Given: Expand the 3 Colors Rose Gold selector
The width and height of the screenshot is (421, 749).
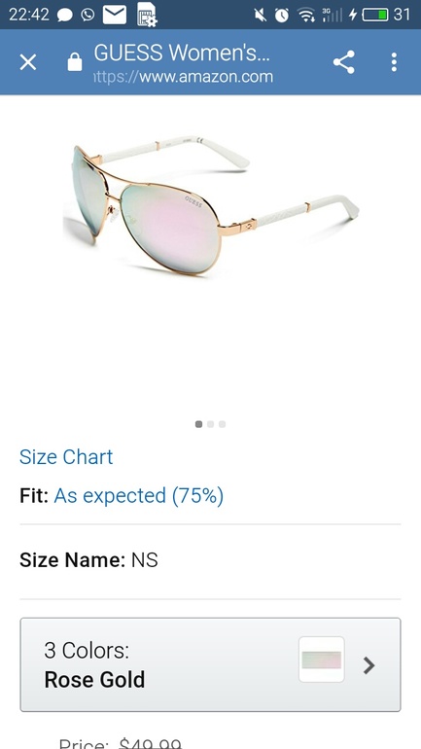Looking at the screenshot, I should pyautogui.click(x=210, y=664).
